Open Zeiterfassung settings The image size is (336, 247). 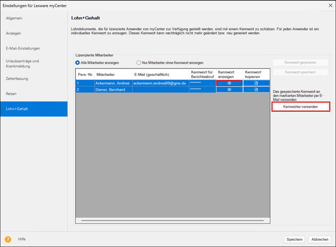(17, 78)
